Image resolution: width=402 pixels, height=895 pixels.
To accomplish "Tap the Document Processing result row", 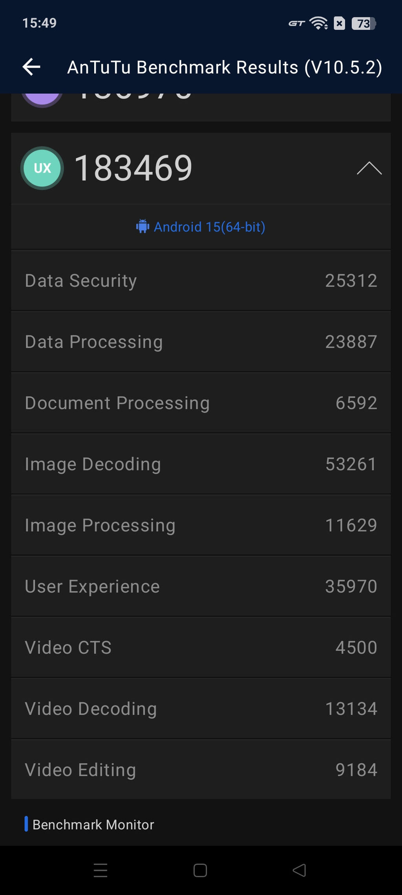I will 201,403.
